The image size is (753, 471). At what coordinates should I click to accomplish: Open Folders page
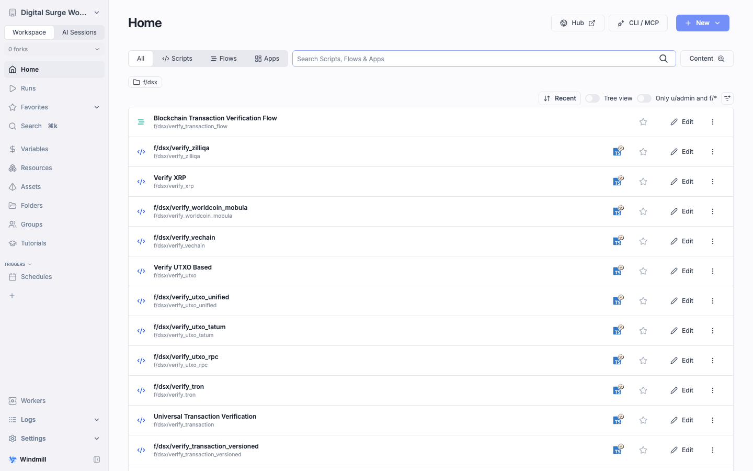pos(54,206)
